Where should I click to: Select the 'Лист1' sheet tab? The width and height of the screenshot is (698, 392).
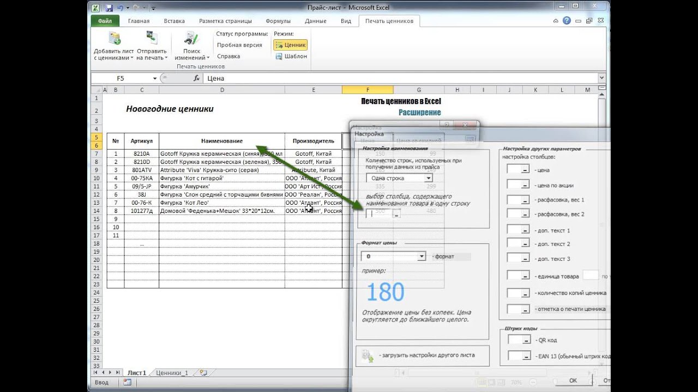tap(137, 373)
